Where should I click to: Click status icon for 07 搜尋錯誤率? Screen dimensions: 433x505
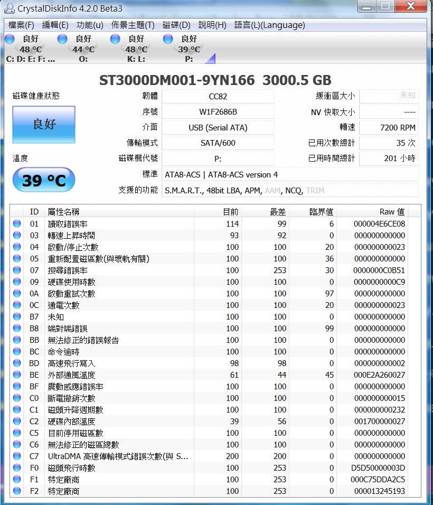[x=17, y=270]
